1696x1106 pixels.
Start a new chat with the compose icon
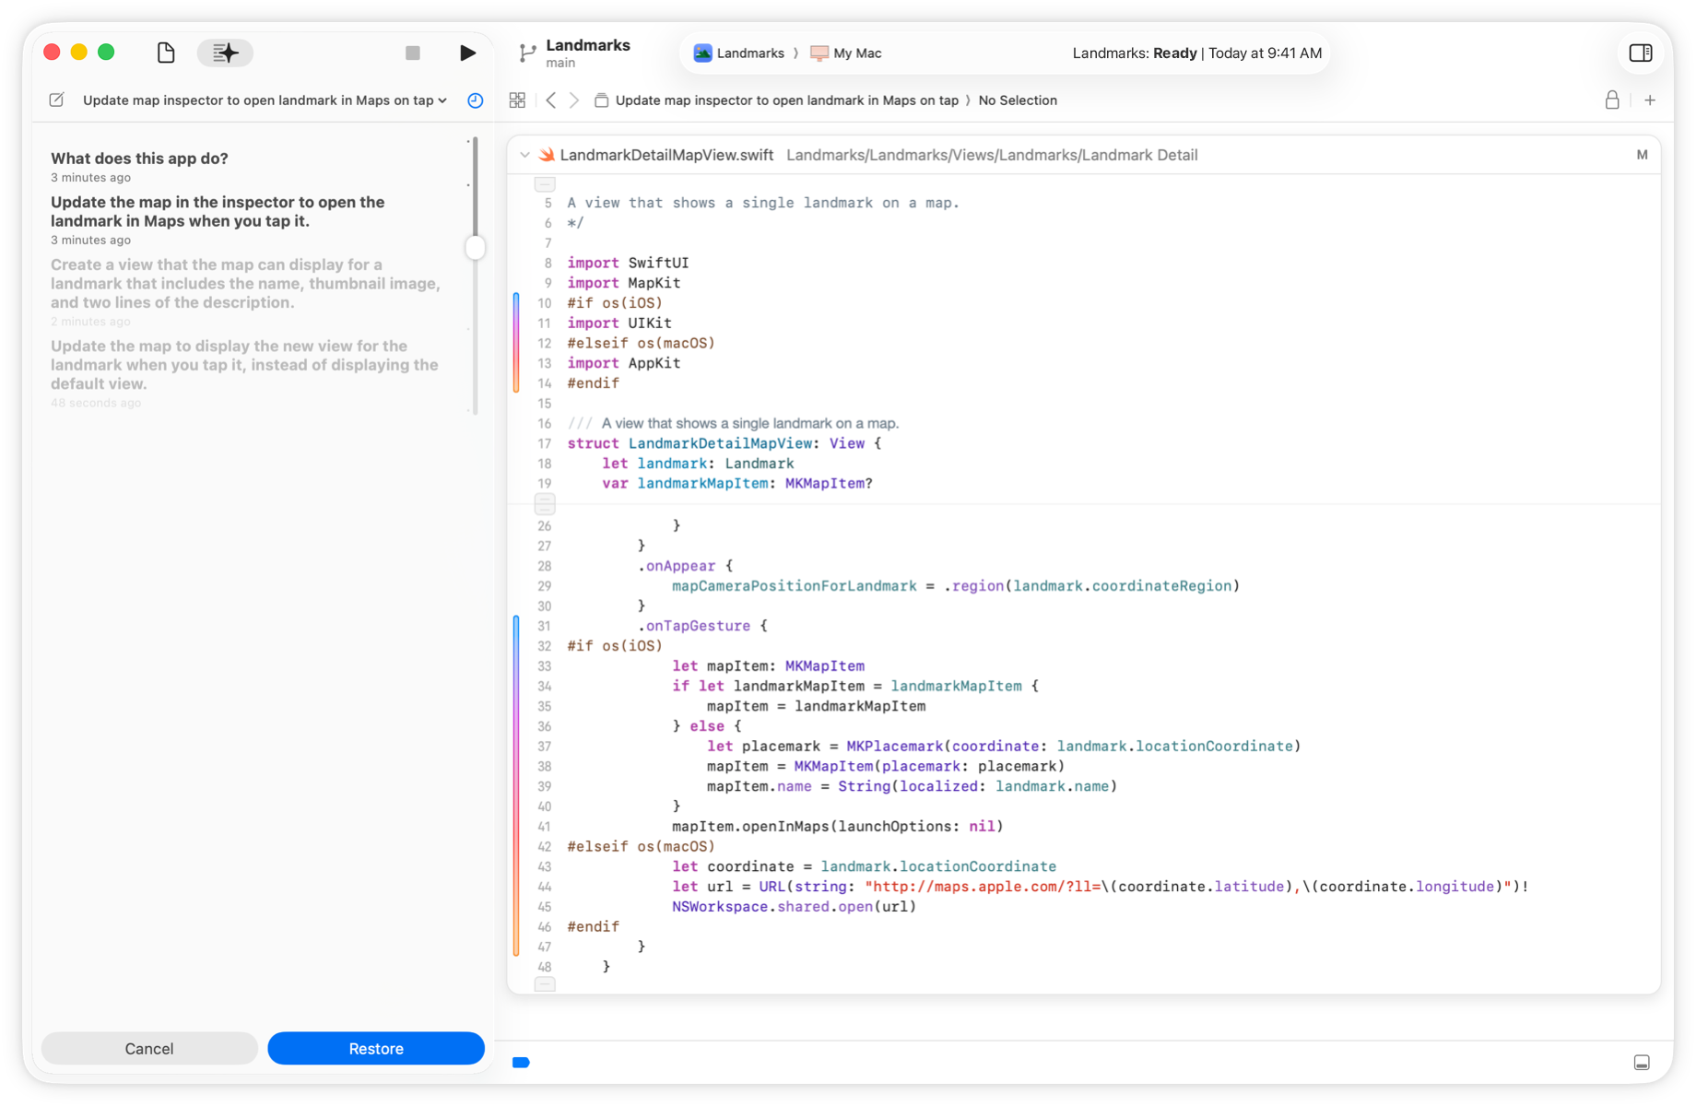[x=56, y=100]
